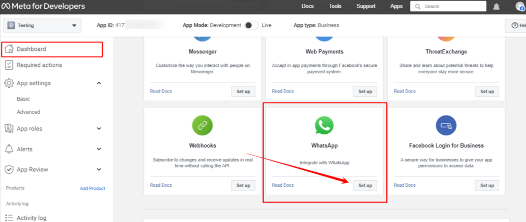
Task: Click the Dashboard home icon
Action: tap(9, 49)
